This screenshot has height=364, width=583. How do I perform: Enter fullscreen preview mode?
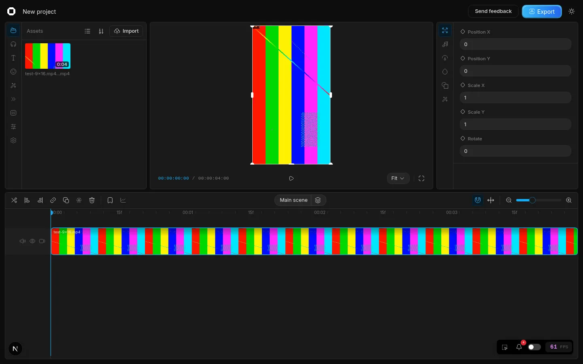(421, 178)
